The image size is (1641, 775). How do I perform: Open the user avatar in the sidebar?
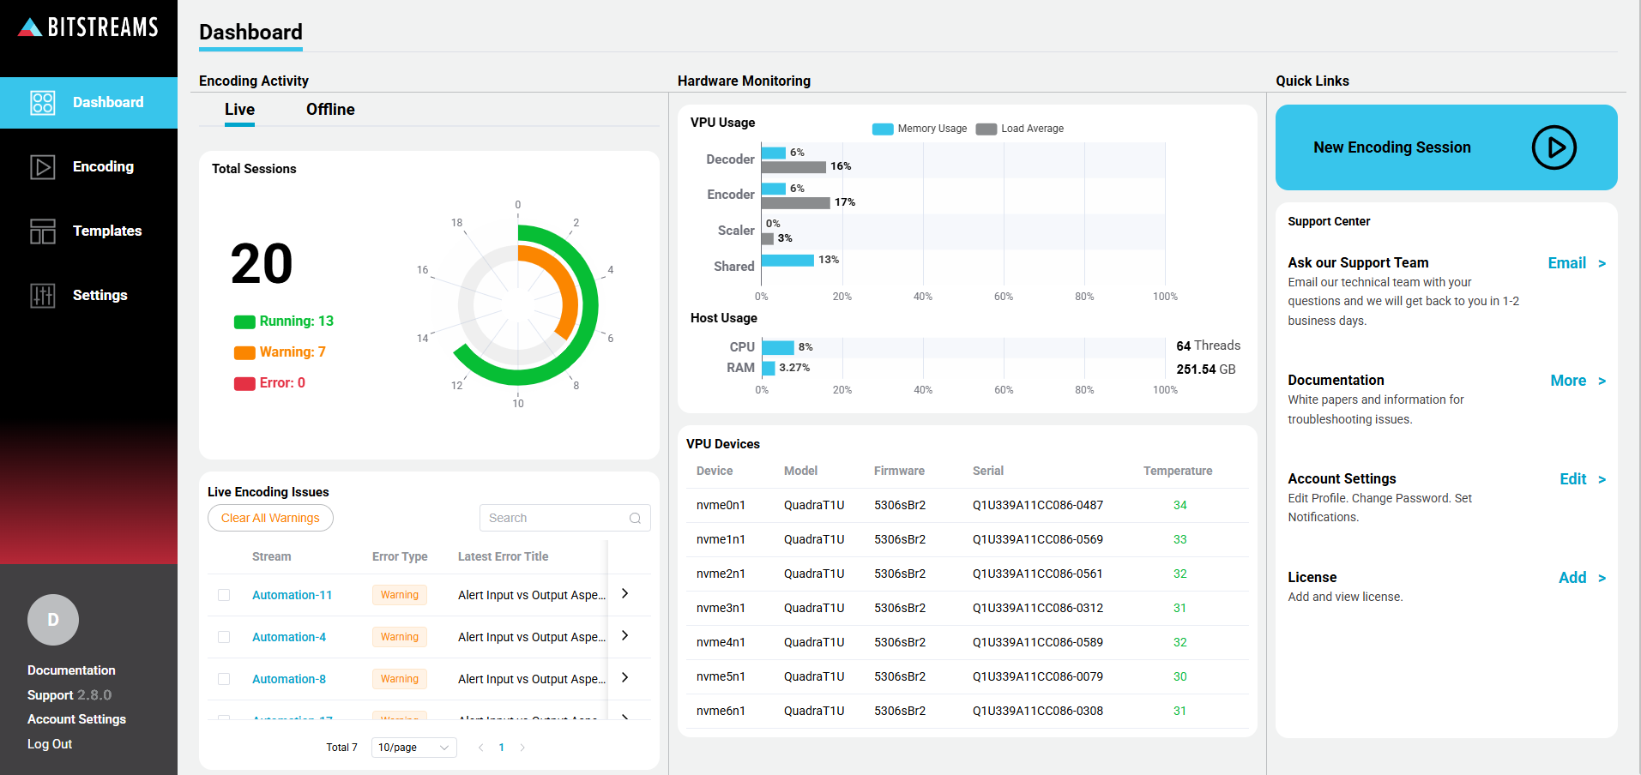pyautogui.click(x=52, y=620)
